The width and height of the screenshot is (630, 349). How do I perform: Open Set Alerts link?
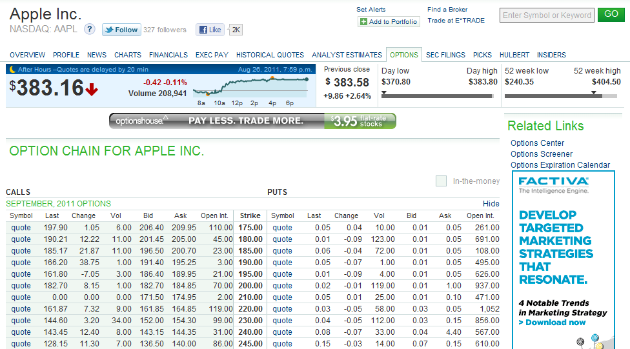tap(371, 9)
